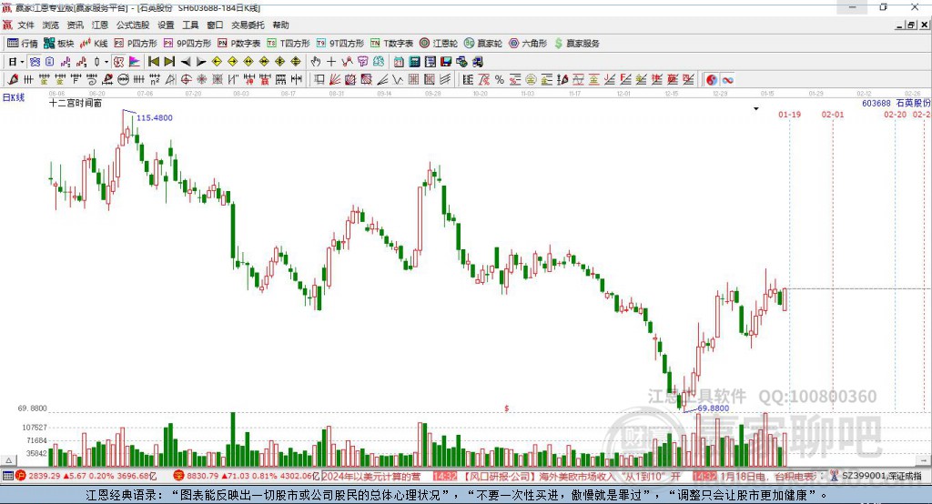The image size is (932, 504).
Task: Select the first yellow diamond navigation icon
Action: pyautogui.click(x=217, y=62)
